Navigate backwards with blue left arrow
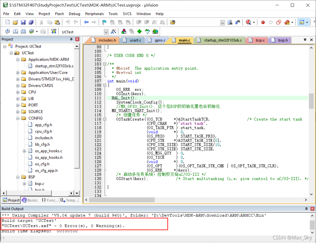 coord(86,22)
